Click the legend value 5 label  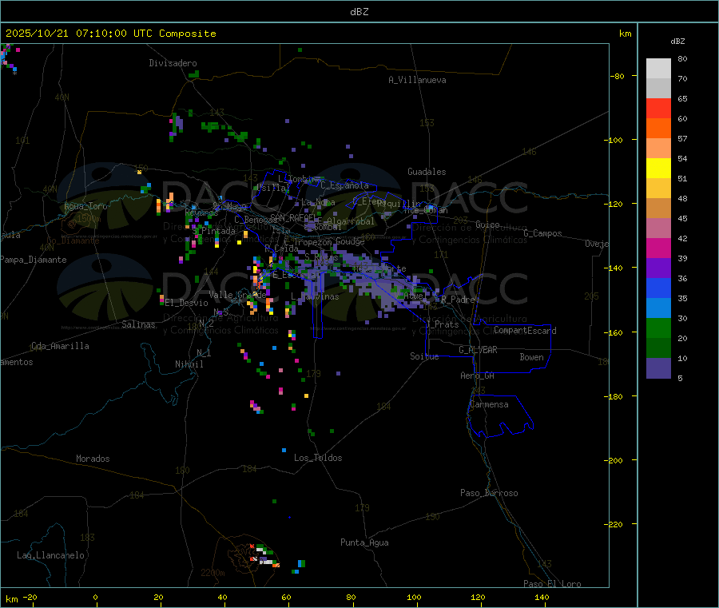pyautogui.click(x=680, y=378)
